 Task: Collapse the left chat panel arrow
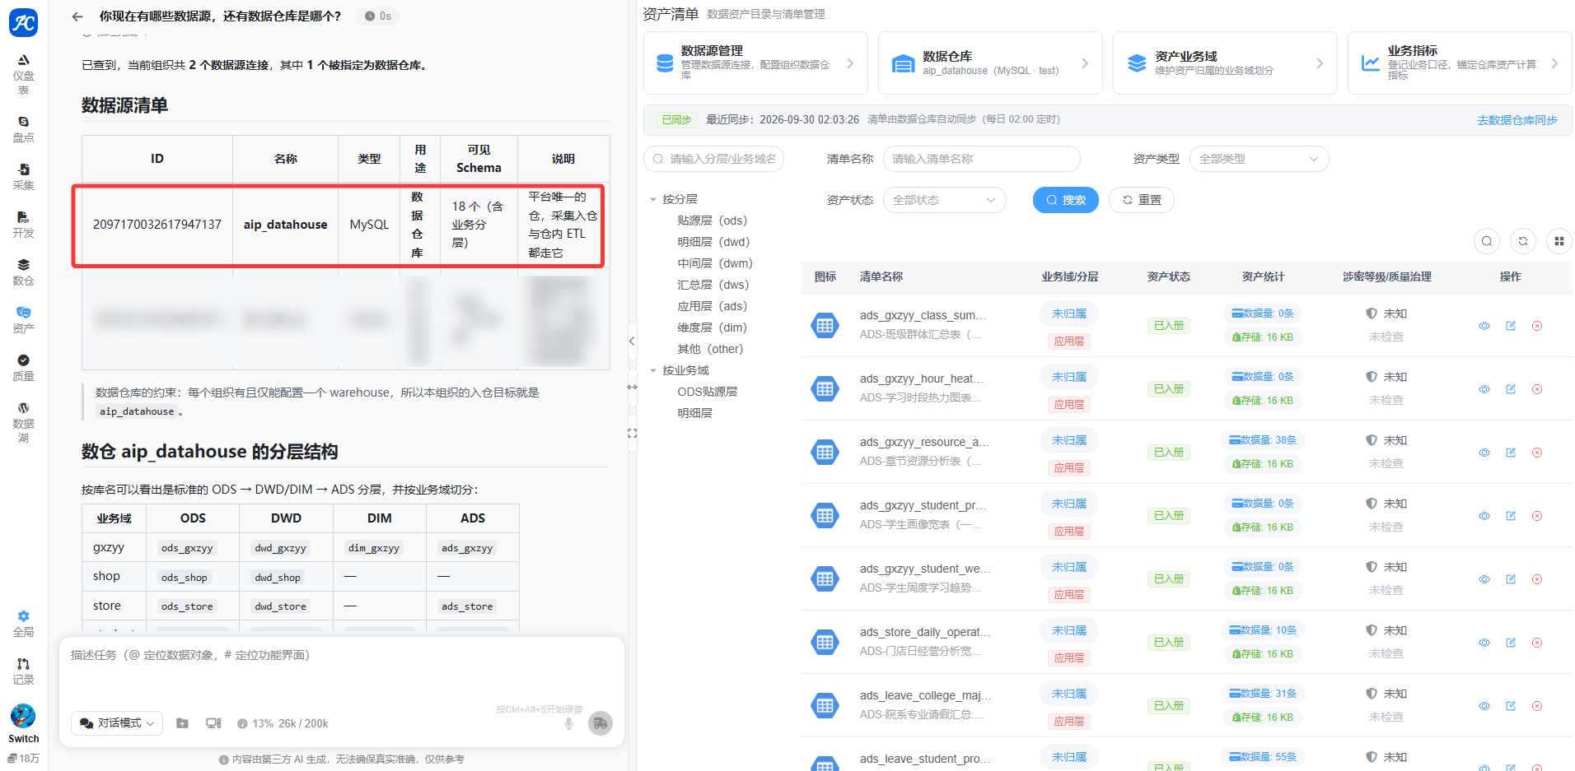point(632,341)
